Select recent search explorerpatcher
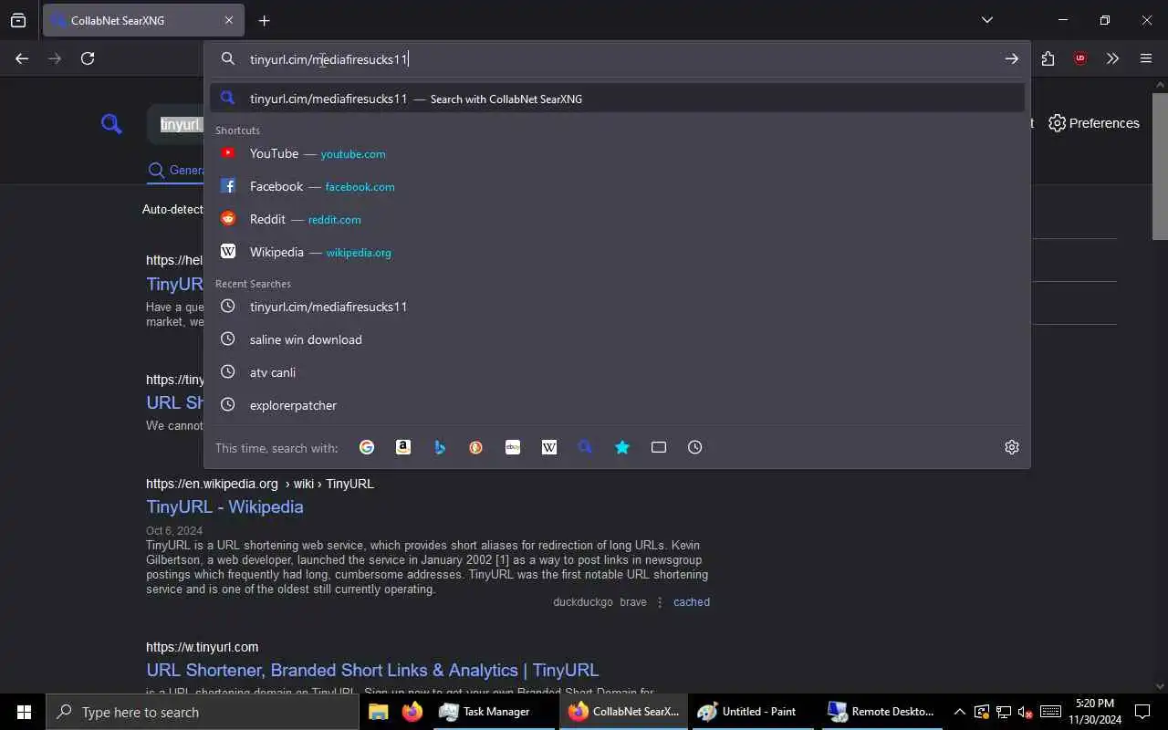 point(617,405)
